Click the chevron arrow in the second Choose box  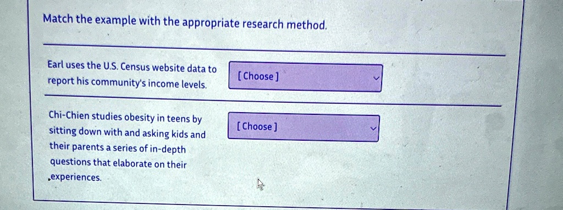tap(374, 128)
